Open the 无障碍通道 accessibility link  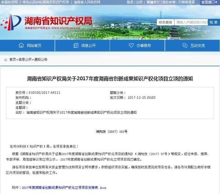(x=186, y=2)
